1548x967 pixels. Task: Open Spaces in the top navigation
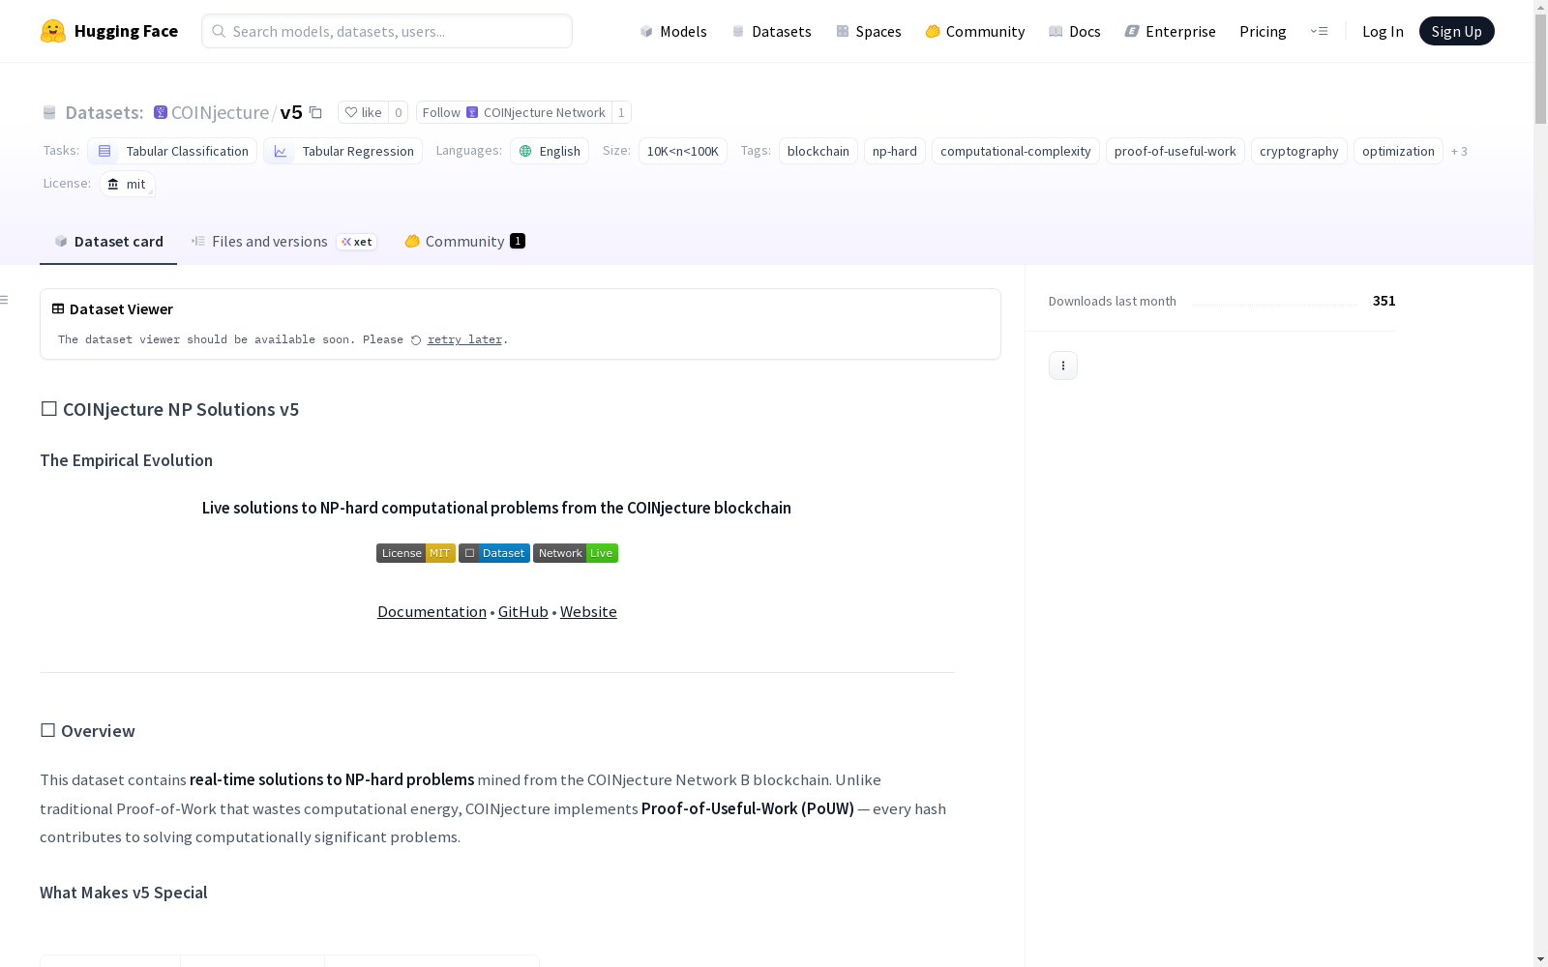coord(869,31)
